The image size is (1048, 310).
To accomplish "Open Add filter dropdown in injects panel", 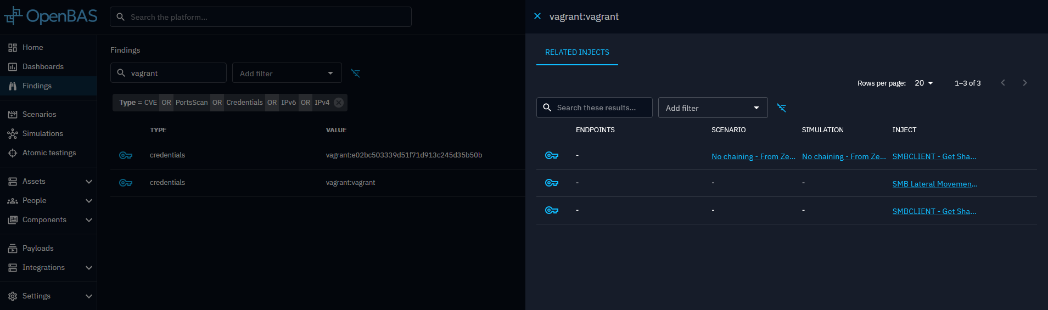I will coord(712,108).
